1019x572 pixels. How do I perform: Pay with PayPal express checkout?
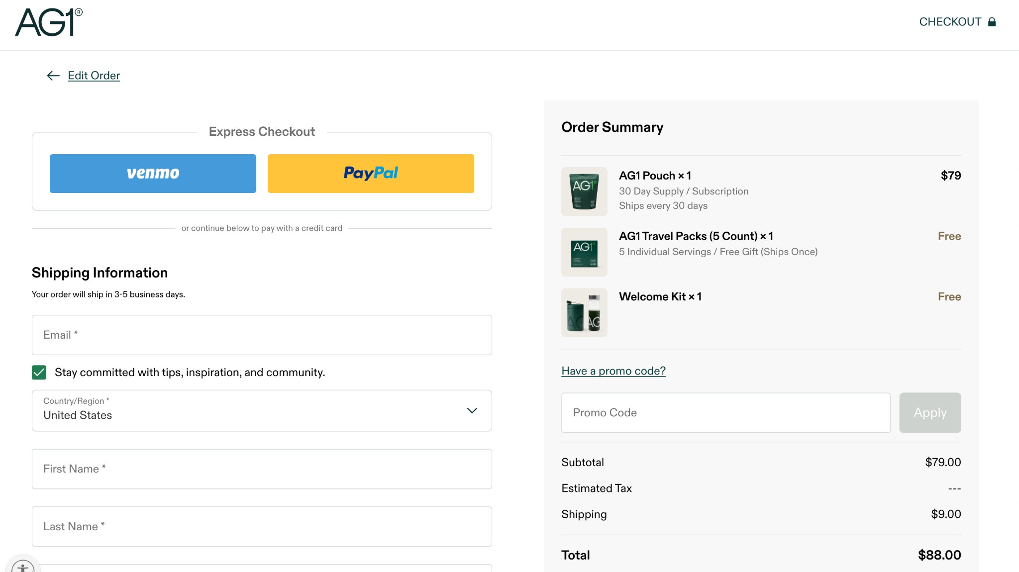coord(371,174)
